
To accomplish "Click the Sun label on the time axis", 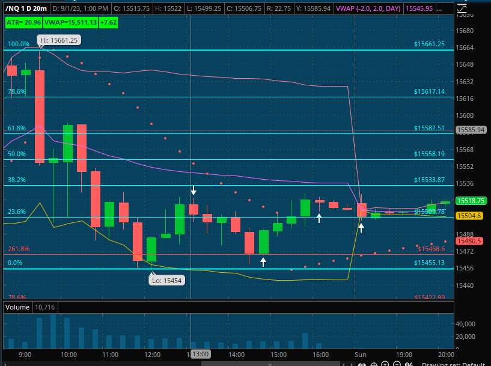I will 360,355.
